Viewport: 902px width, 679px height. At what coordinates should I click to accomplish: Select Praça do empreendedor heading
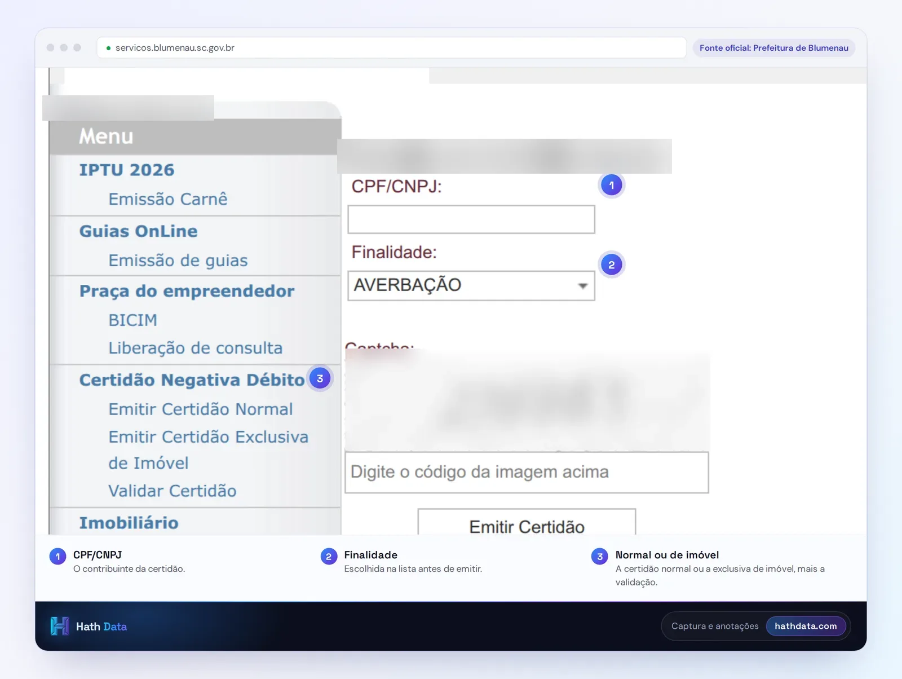pyautogui.click(x=187, y=291)
